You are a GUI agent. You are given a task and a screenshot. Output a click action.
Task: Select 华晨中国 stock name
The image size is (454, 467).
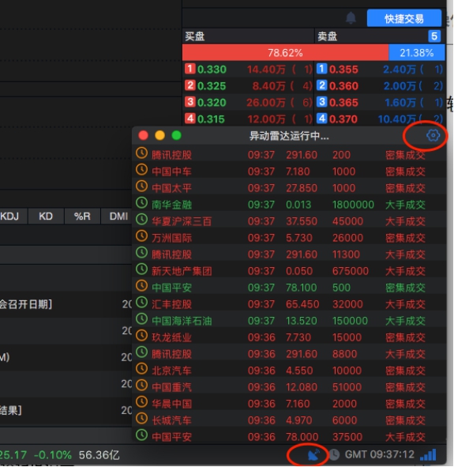[x=171, y=404]
